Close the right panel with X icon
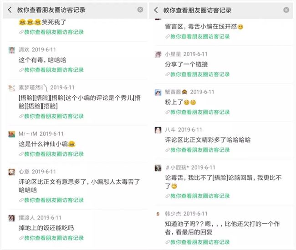The height and width of the screenshot is (250, 296). click(286, 10)
